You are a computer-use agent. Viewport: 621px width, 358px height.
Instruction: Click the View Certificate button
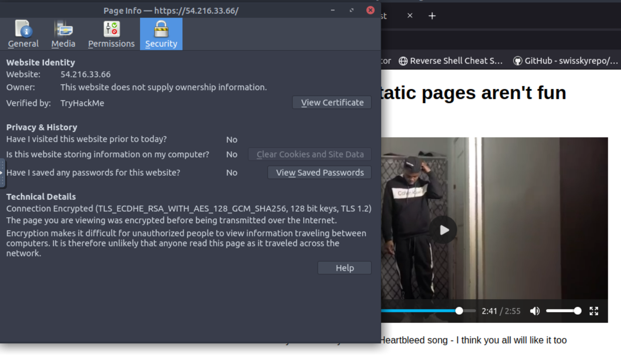coord(331,103)
